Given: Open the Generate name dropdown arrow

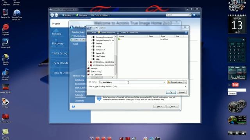Looking at the screenshot, I should click(185, 82).
